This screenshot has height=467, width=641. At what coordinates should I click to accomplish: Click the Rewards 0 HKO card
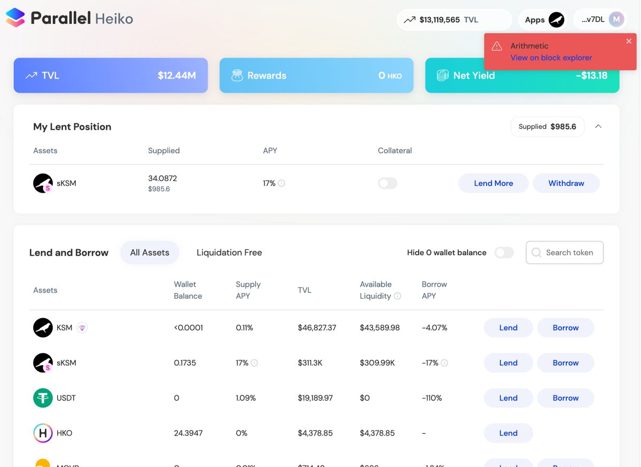point(316,76)
